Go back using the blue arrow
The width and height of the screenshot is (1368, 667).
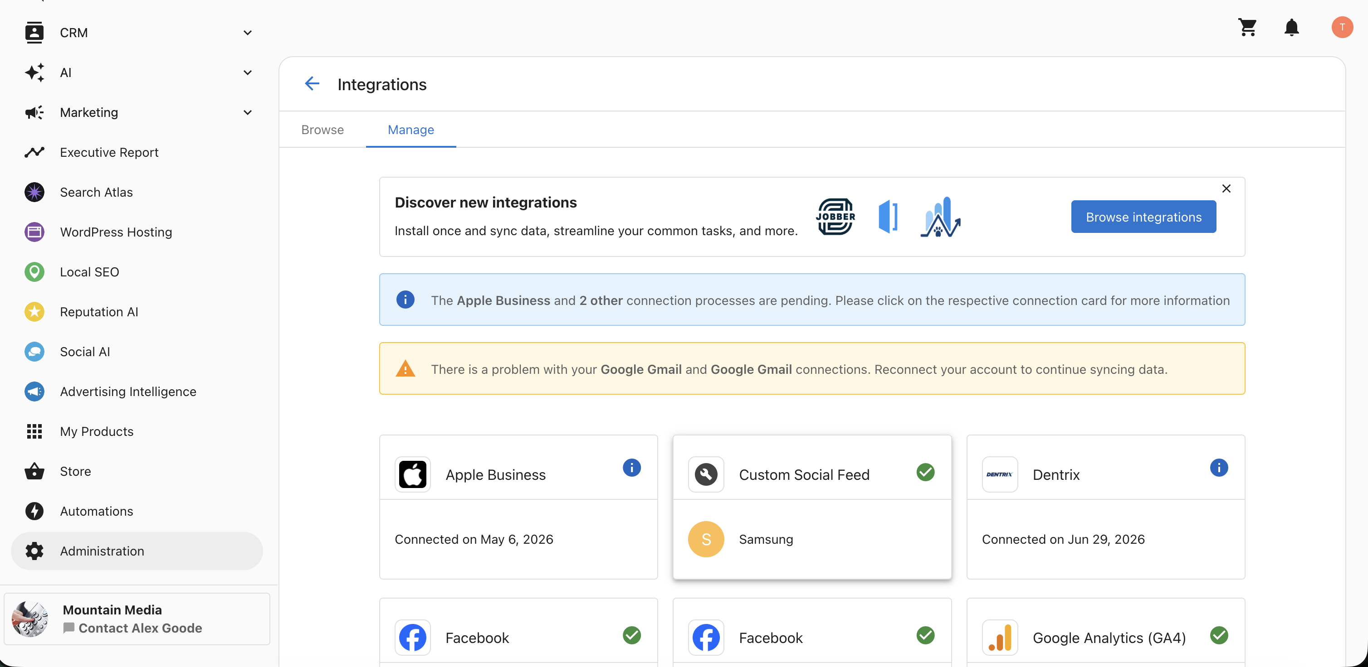tap(312, 84)
